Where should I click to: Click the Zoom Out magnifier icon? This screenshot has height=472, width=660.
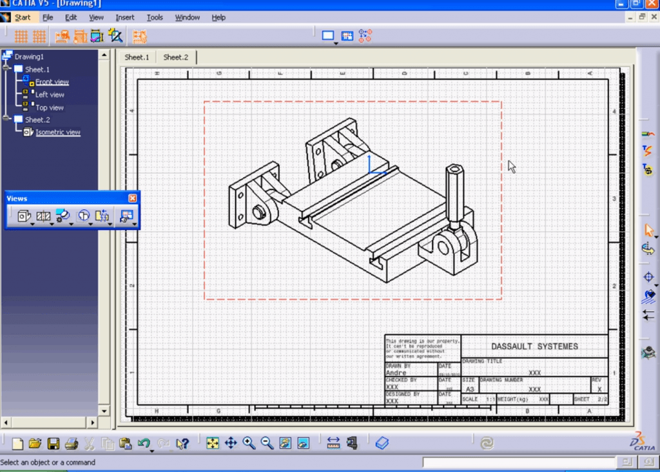(267, 443)
